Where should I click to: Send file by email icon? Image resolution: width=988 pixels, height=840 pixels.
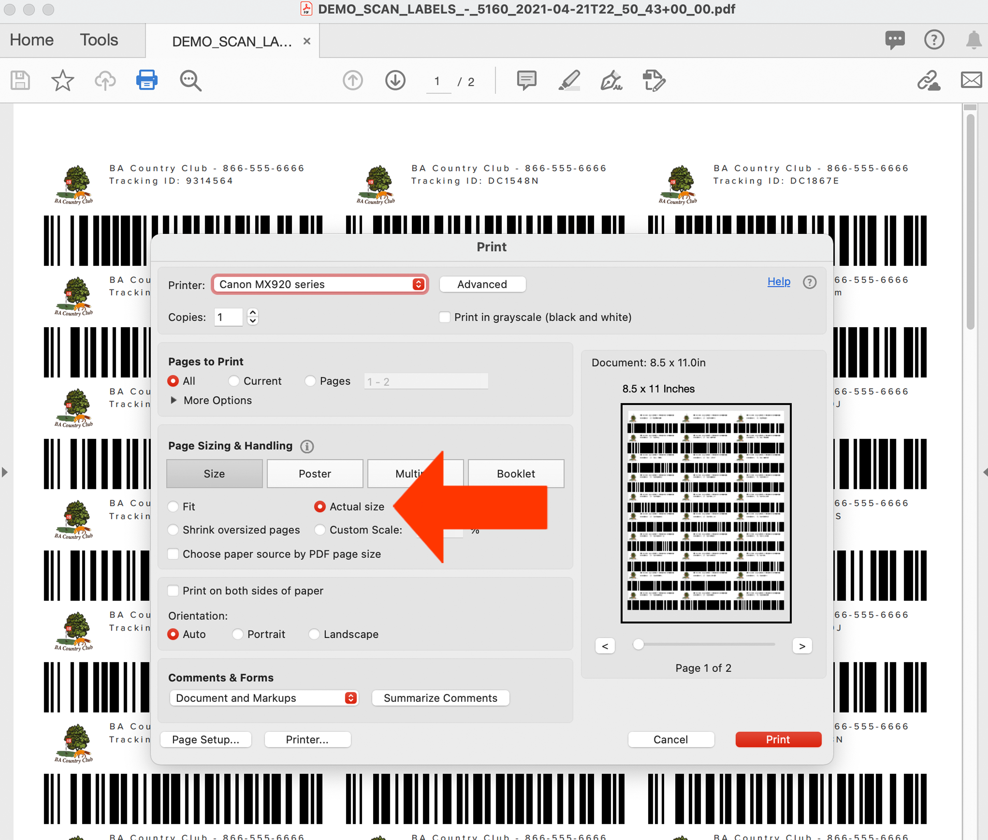point(971,80)
